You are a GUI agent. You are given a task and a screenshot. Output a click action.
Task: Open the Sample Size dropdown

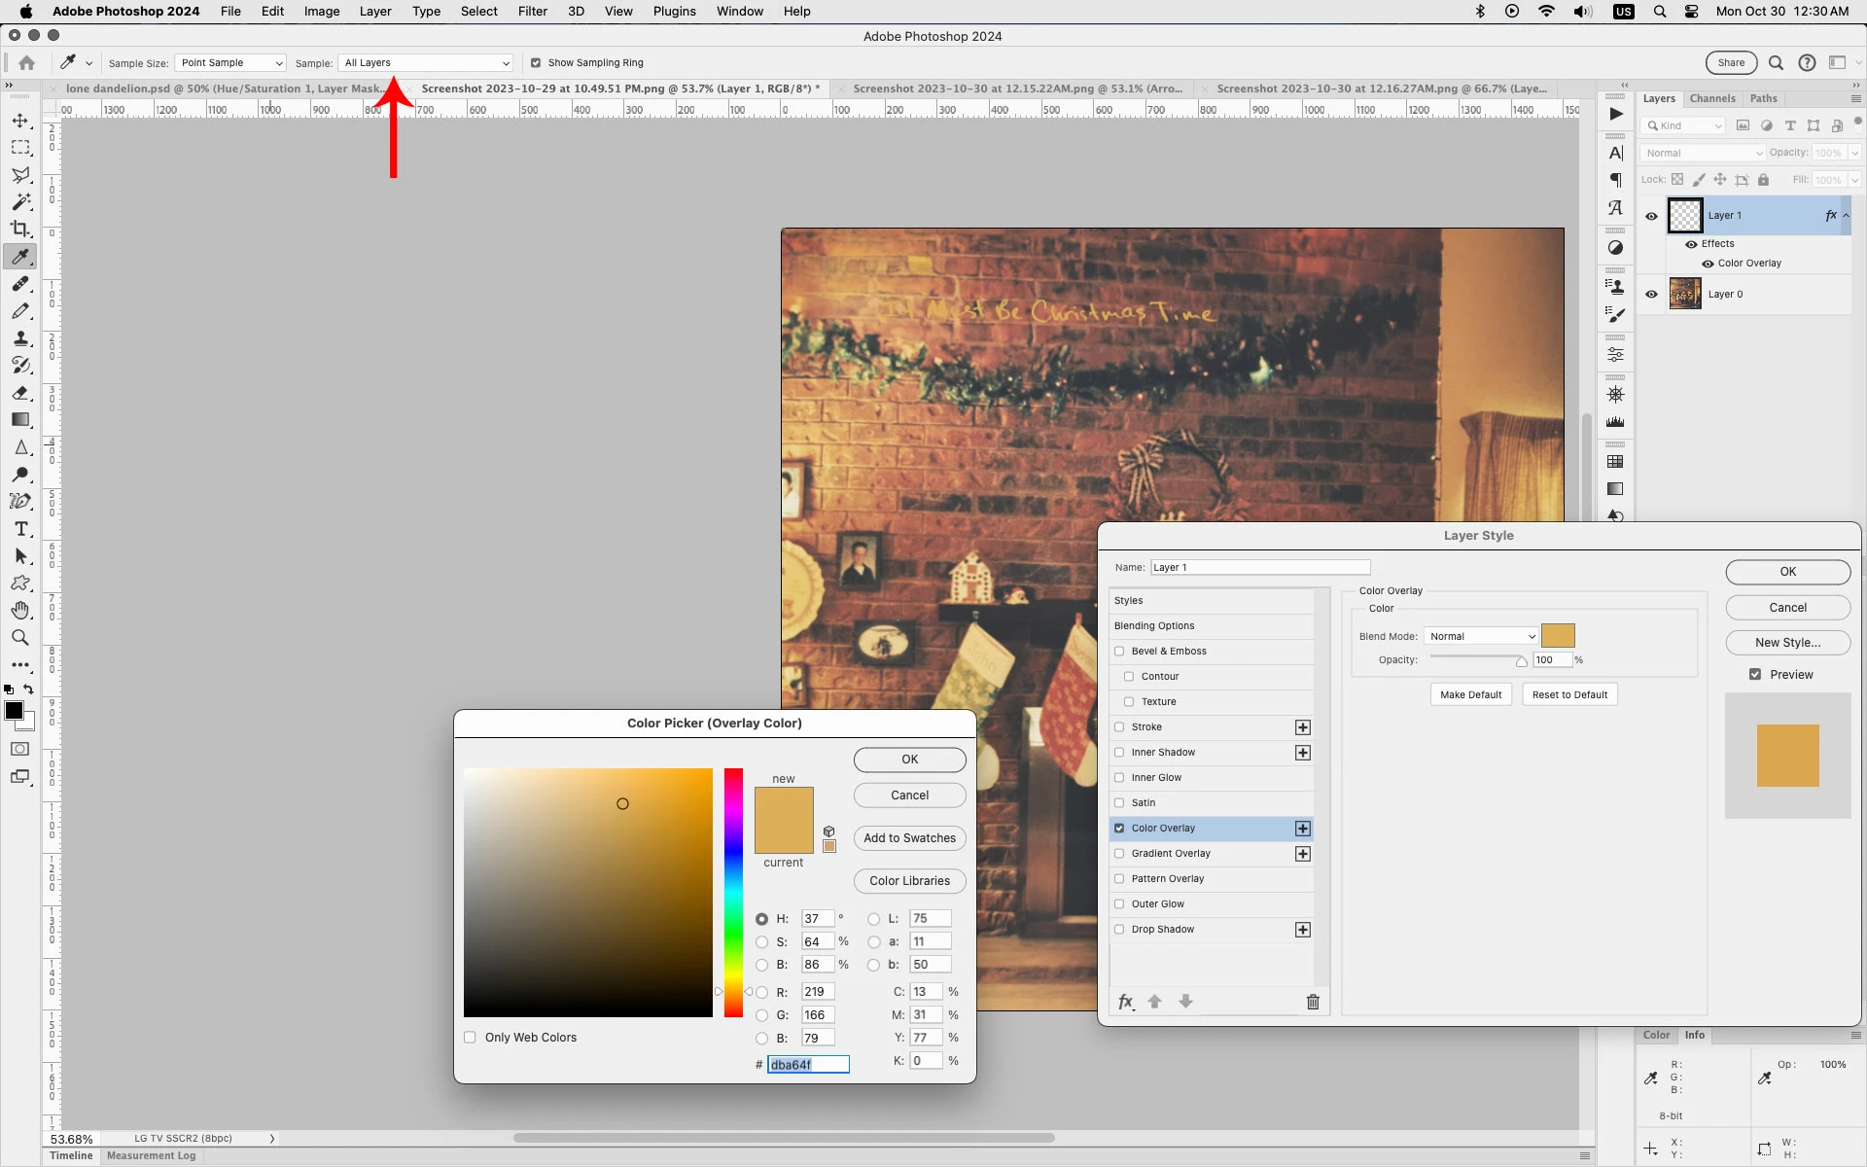point(230,63)
